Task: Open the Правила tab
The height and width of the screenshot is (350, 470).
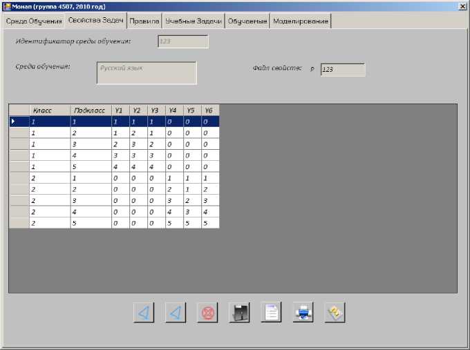Action: point(144,21)
